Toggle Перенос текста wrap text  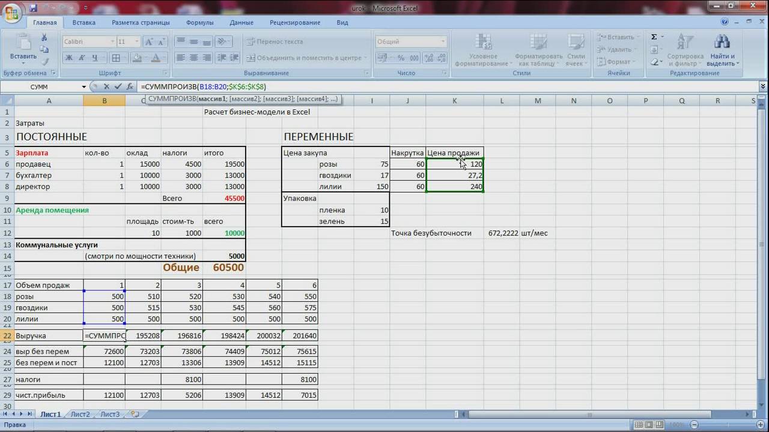coord(274,42)
